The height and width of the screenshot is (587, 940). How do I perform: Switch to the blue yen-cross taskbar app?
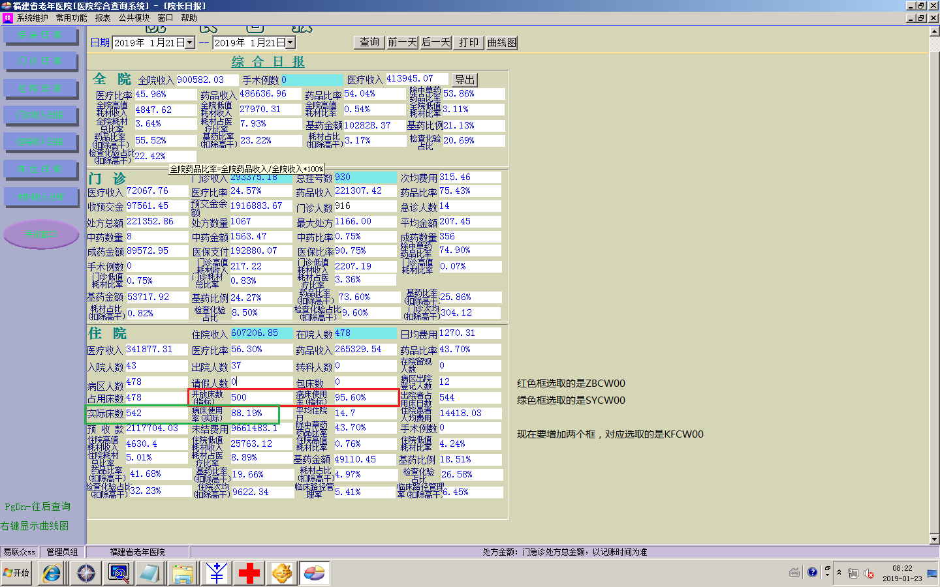coord(217,573)
